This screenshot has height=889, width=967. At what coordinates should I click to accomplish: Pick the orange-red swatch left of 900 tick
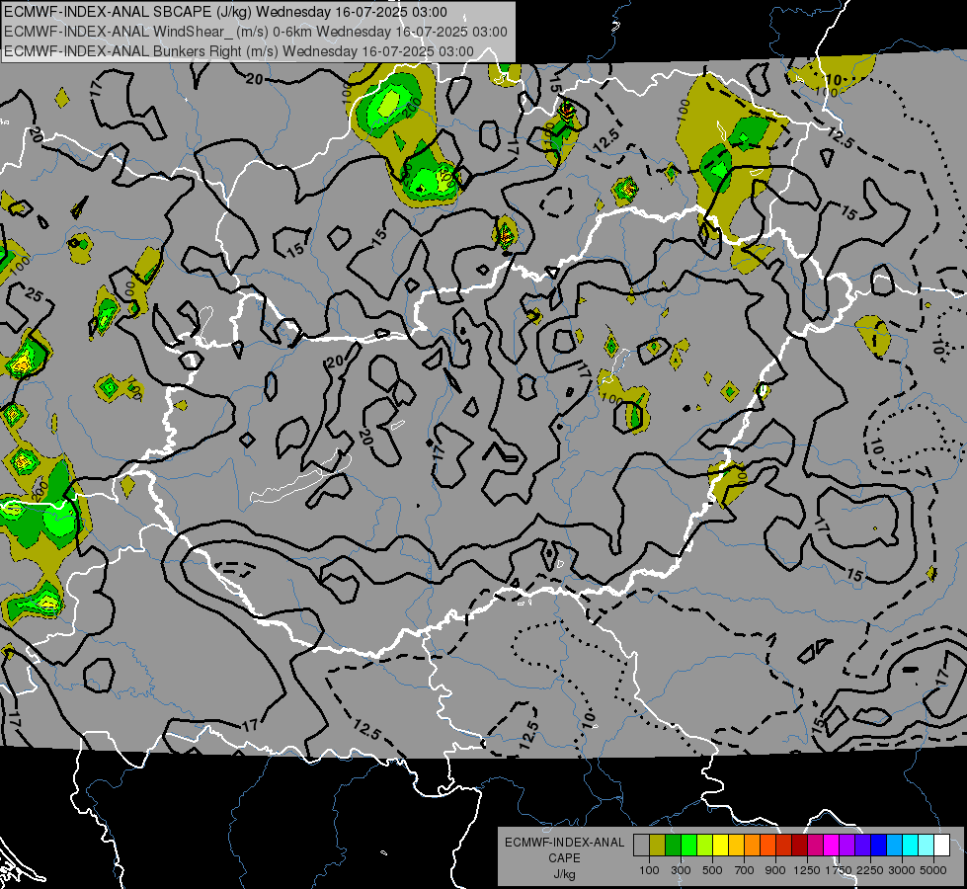tap(767, 846)
